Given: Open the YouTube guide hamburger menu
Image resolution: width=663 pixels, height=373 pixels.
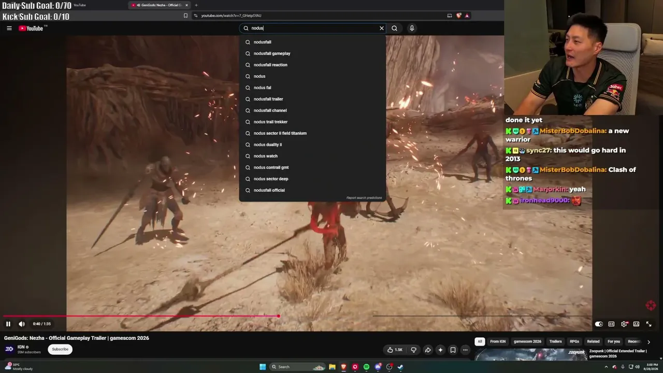Looking at the screenshot, I should point(9,28).
